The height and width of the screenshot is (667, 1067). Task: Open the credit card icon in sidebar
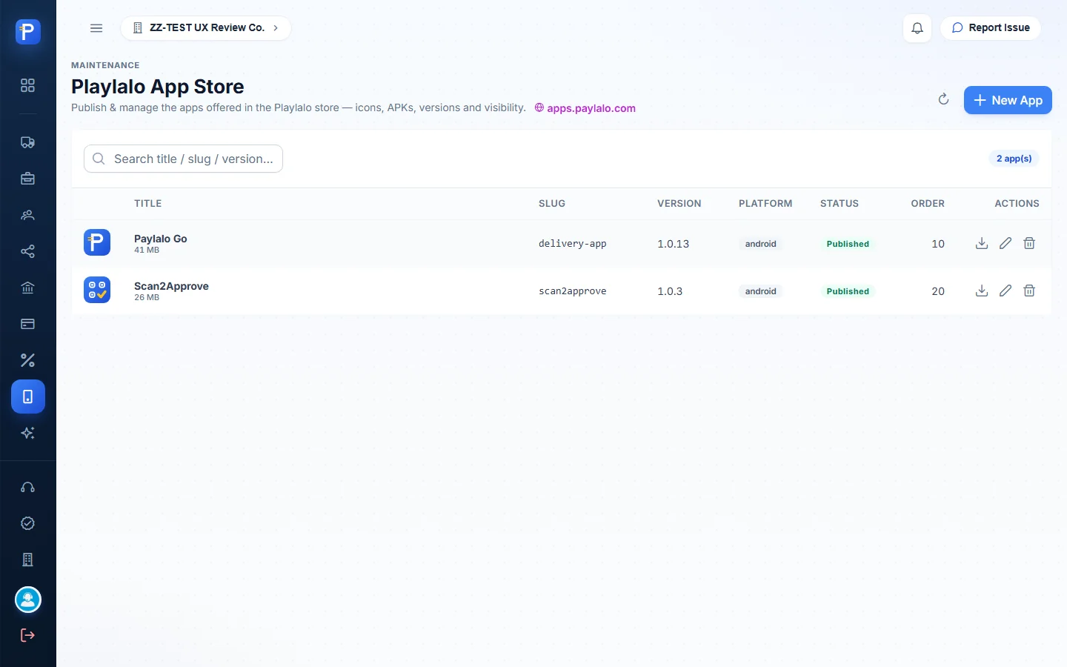tap(28, 324)
